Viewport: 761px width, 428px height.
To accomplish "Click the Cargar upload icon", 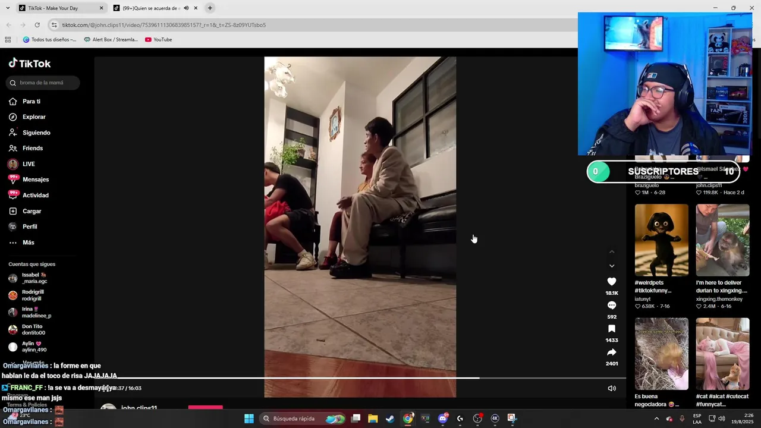I will [13, 211].
